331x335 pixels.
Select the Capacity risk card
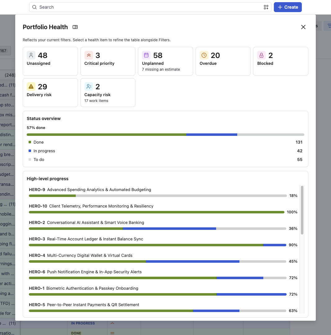pyautogui.click(x=108, y=92)
